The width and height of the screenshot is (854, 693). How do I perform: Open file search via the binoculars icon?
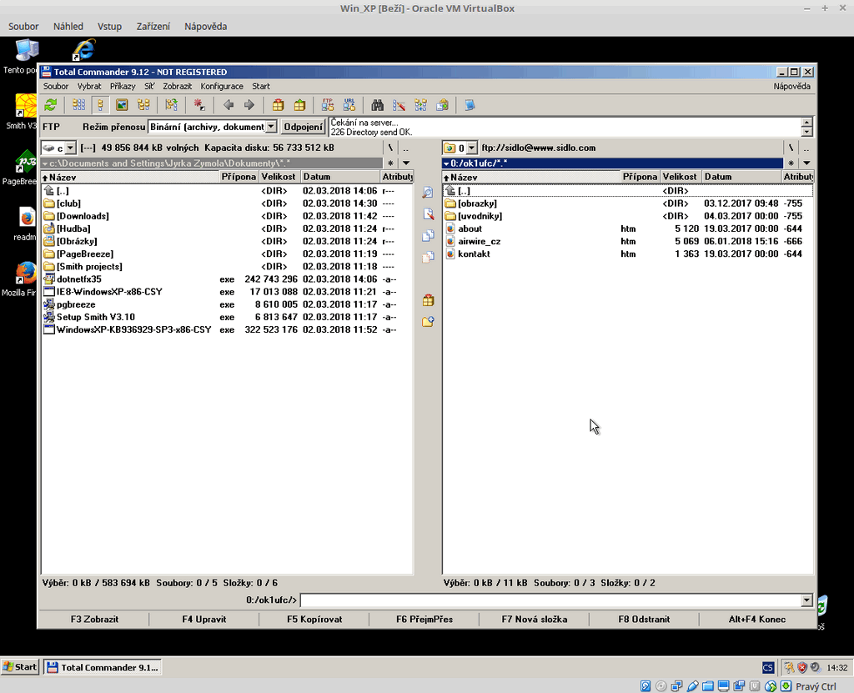tap(377, 105)
